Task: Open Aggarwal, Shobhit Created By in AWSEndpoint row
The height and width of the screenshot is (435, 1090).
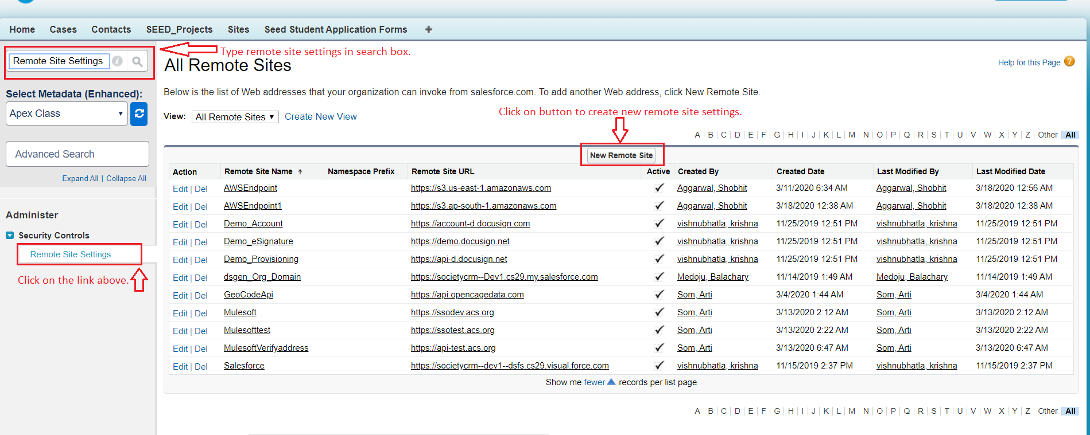Action: [712, 188]
